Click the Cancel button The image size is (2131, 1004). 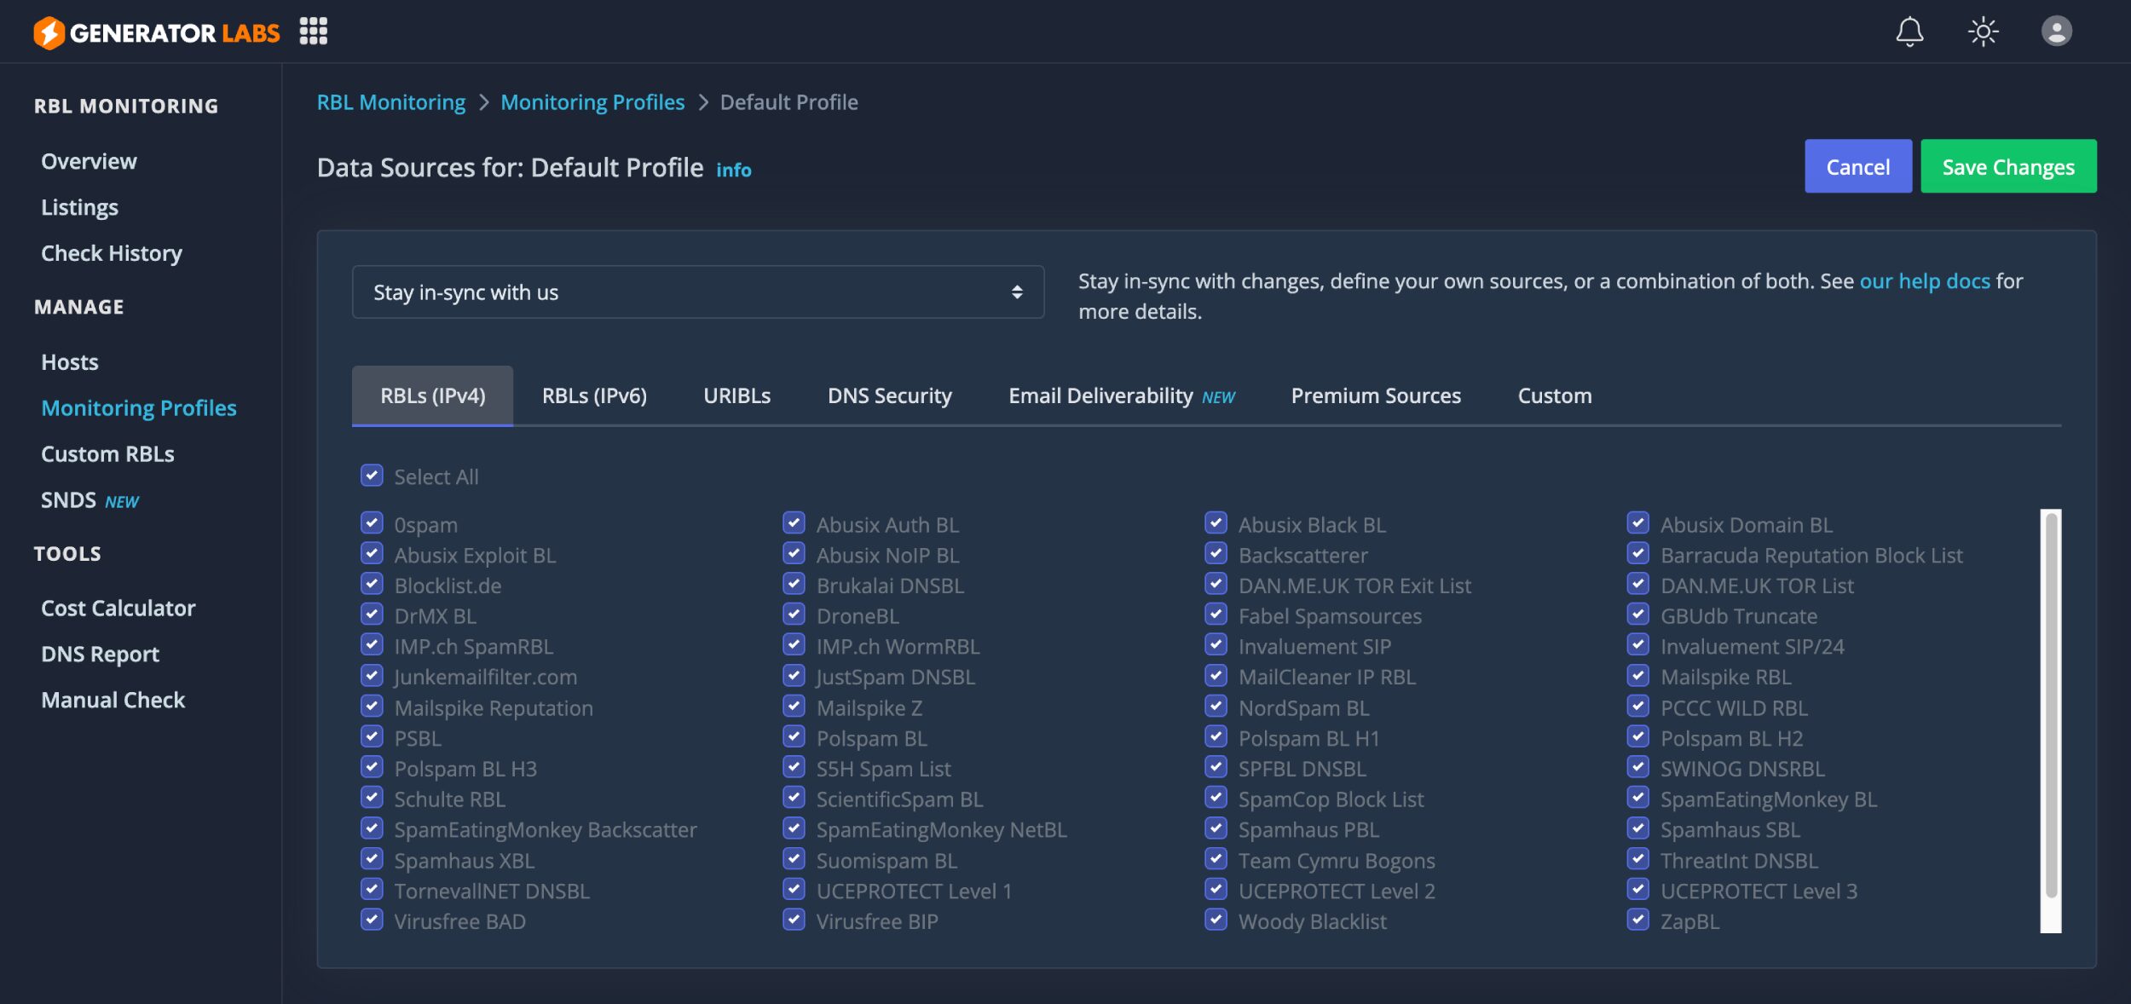click(1857, 166)
